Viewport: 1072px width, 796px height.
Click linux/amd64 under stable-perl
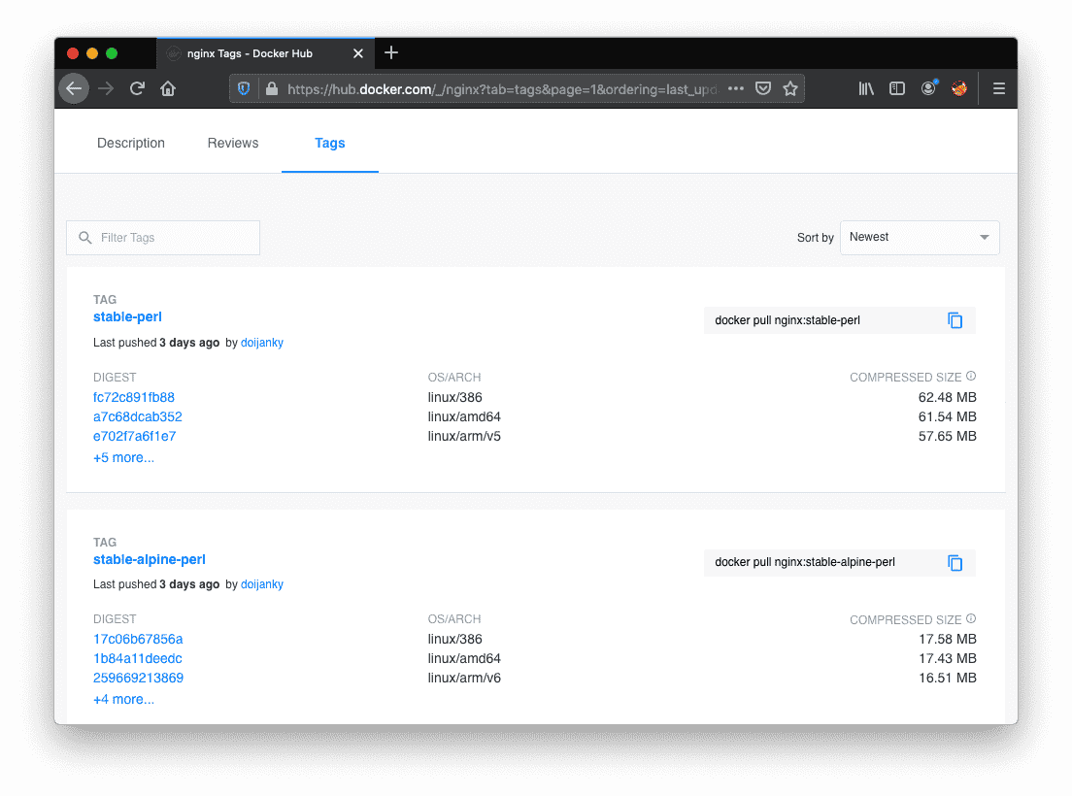464,416
